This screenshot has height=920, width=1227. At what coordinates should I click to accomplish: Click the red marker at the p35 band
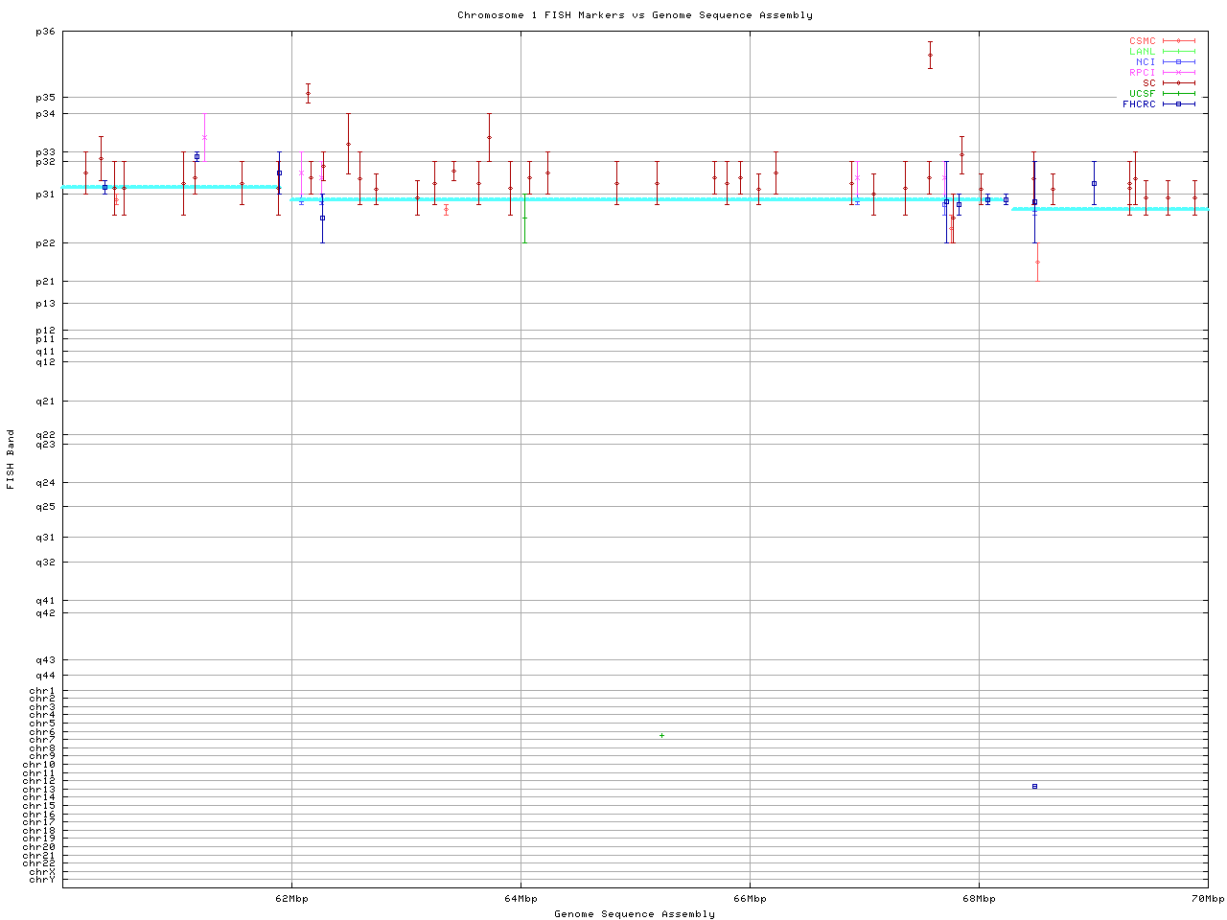tap(308, 93)
